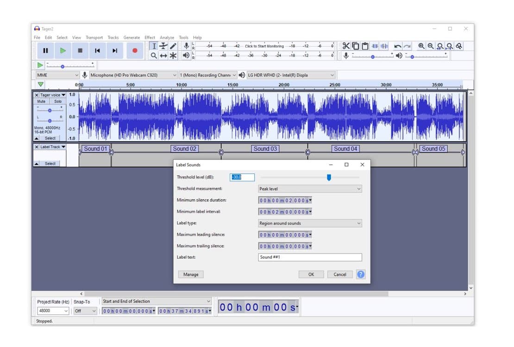Click the red Record button
This screenshot has height=347, width=514.
click(x=135, y=51)
